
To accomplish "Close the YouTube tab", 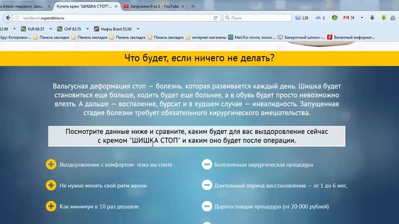I will (183, 6).
